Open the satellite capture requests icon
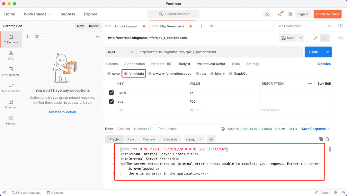Viewport: 347px width, 196px height. (x=280, y=14)
